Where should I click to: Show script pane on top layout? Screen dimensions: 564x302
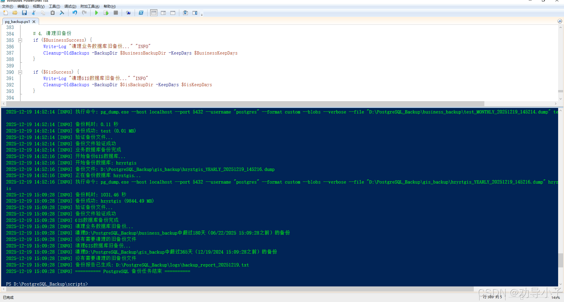point(154,13)
